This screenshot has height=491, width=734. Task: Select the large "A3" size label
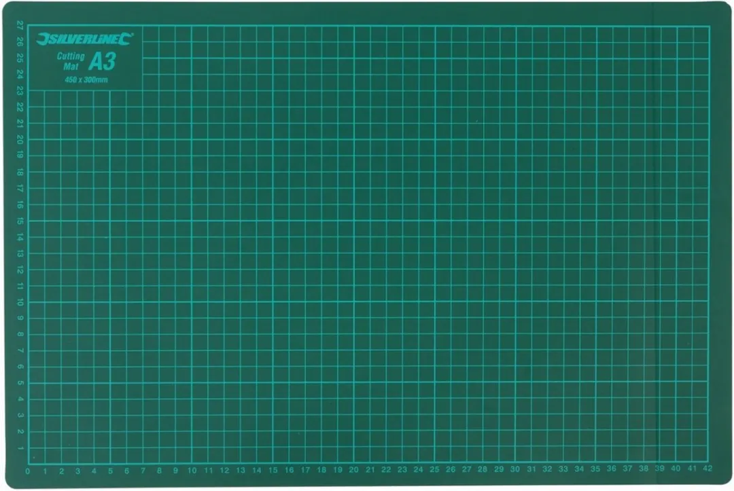[x=102, y=61]
